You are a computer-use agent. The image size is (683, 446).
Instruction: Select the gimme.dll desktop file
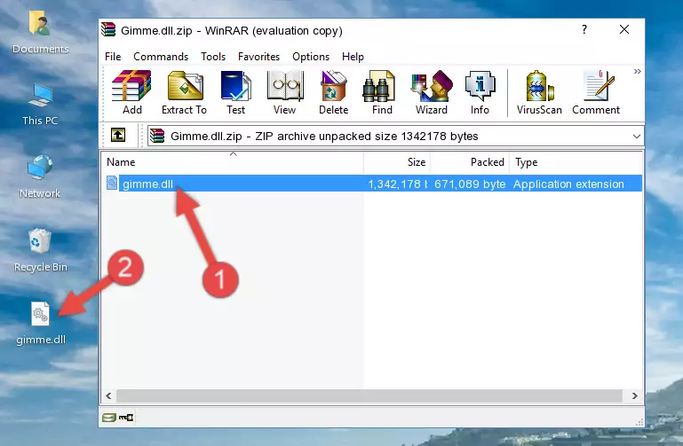pyautogui.click(x=41, y=324)
